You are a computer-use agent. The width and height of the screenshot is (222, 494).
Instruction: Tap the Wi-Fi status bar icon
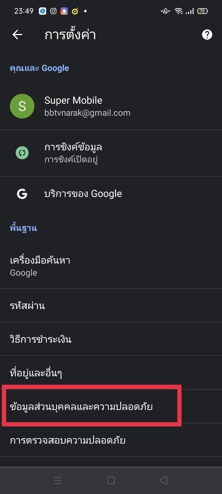(x=179, y=11)
